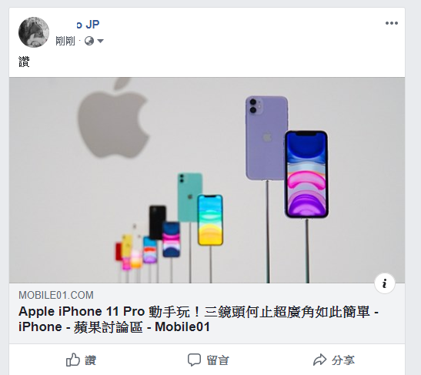Click the thumbs-up like icon

73,360
